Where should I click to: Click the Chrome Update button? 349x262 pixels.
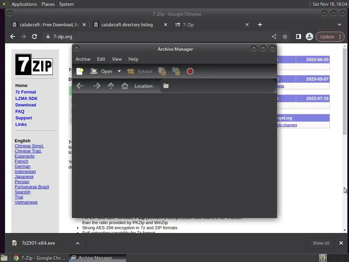[327, 37]
